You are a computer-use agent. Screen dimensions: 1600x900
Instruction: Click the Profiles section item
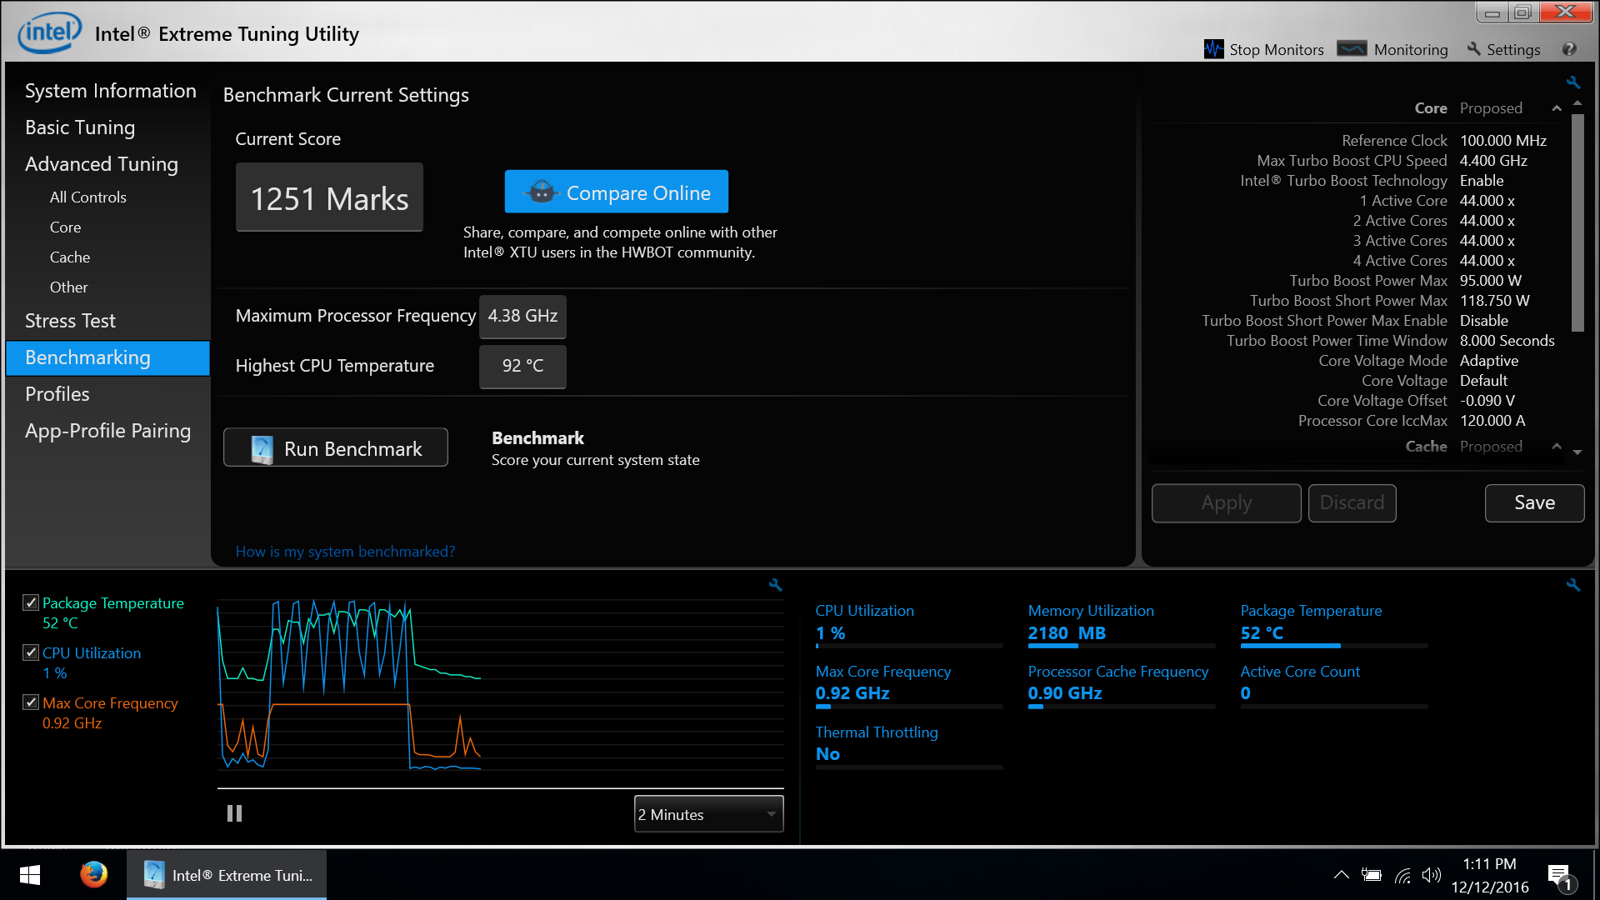click(57, 393)
